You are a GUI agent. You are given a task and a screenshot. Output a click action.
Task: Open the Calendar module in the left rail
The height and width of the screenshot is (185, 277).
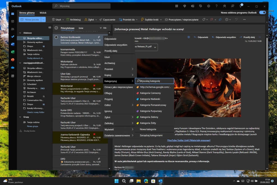pos(12,21)
